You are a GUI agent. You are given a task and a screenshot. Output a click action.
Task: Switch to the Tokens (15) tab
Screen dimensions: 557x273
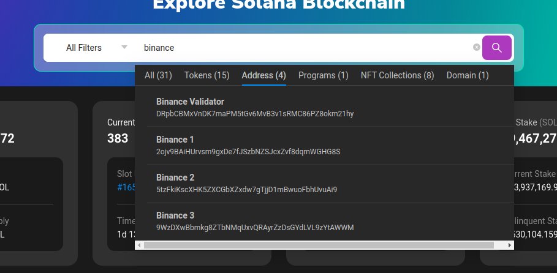207,75
